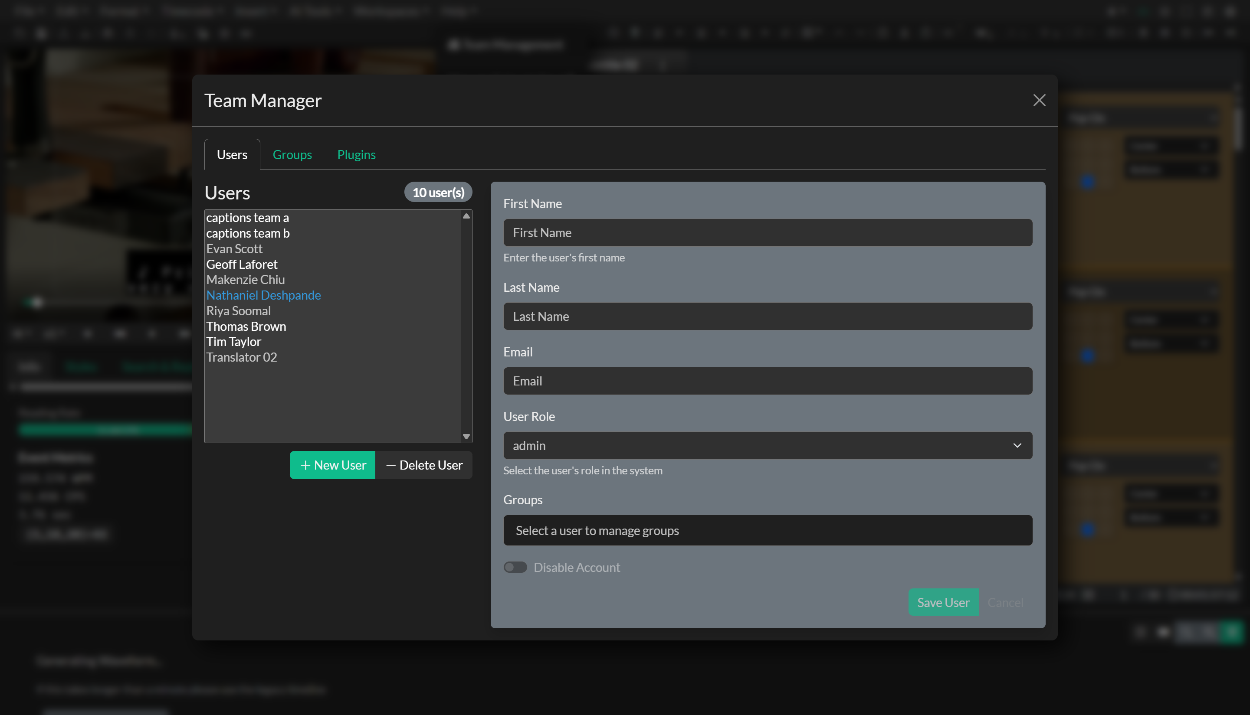Toggle the Disable Account switch
The width and height of the screenshot is (1250, 715).
pyautogui.click(x=515, y=567)
